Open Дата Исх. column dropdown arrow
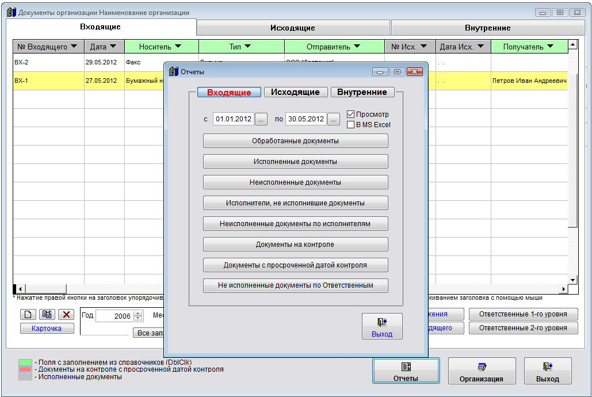This screenshot has height=397, width=592. [x=480, y=46]
